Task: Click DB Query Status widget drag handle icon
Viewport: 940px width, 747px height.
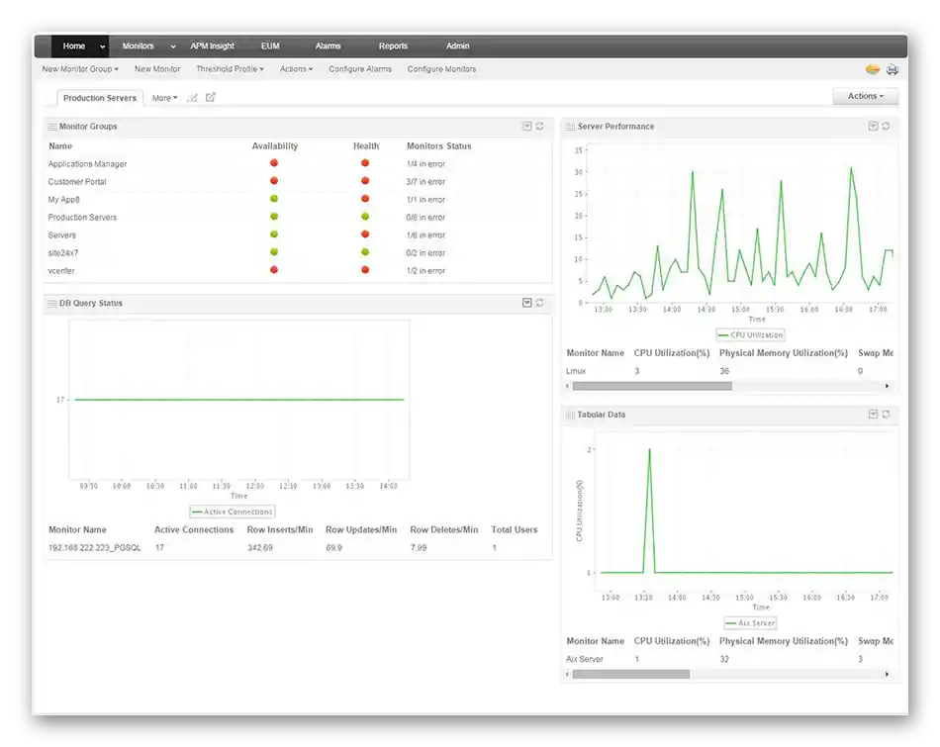Action: 52,304
